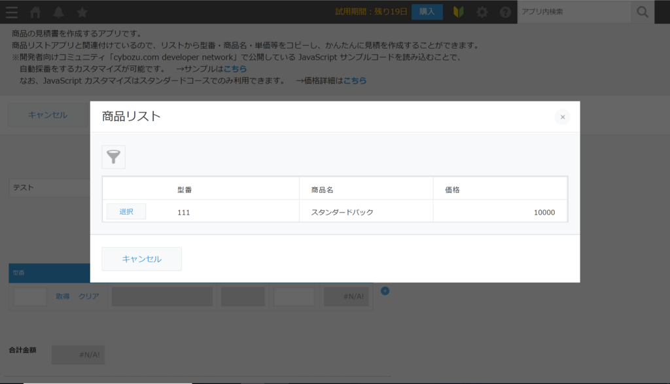The image size is (670, 384).
Task: Open the hamburger menu icon
Action: point(12,12)
